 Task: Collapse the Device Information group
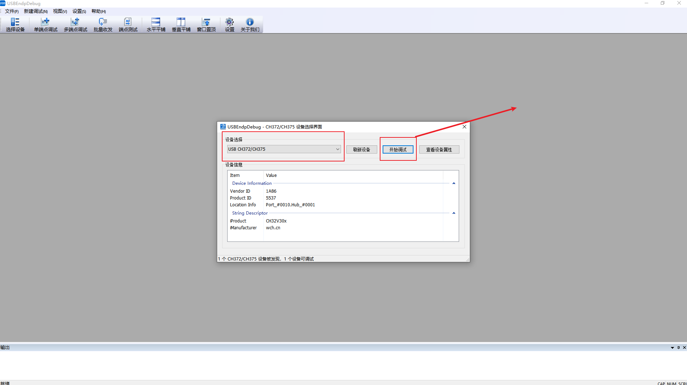click(x=454, y=183)
